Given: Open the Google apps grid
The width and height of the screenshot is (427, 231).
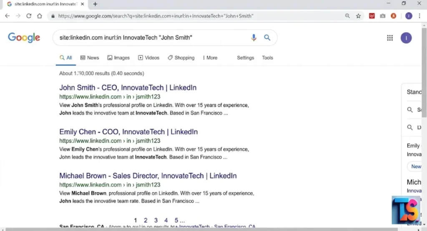Looking at the screenshot, I should click(390, 38).
